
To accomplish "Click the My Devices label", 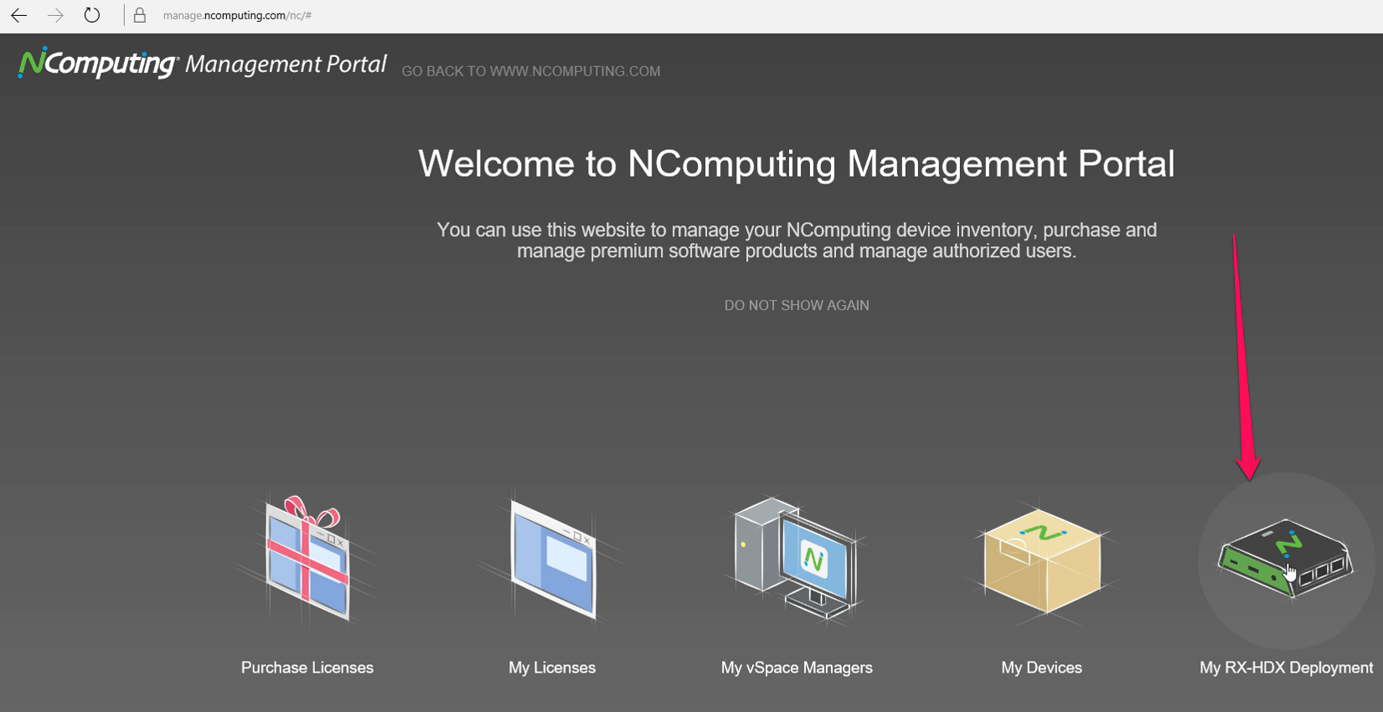I will [1041, 668].
